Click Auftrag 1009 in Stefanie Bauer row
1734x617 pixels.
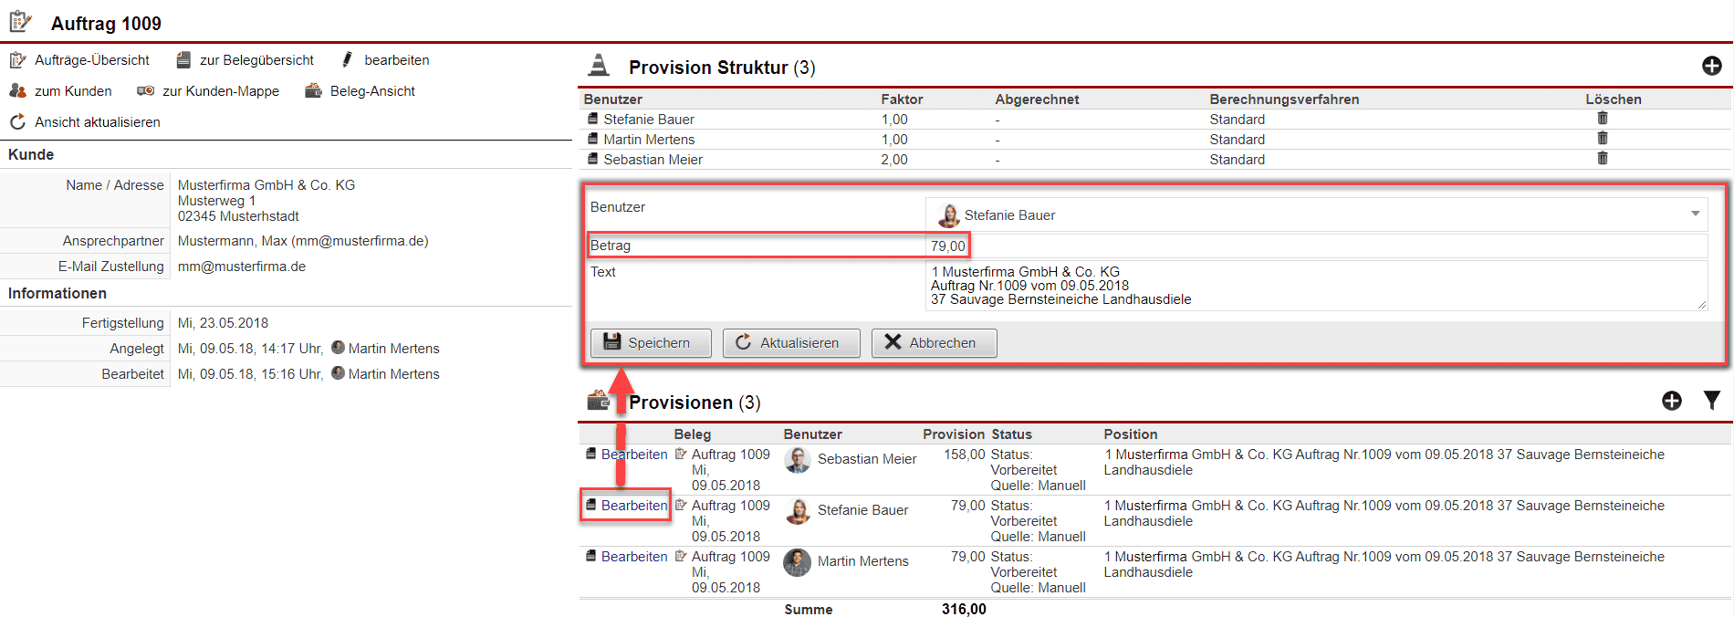pyautogui.click(x=730, y=506)
